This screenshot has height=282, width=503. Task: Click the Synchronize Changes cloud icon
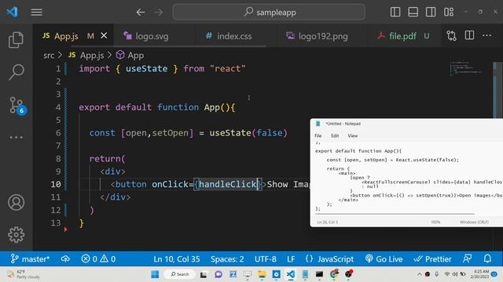(65, 258)
